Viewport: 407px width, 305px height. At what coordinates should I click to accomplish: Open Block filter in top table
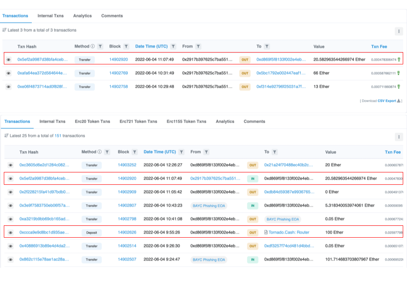(x=126, y=47)
